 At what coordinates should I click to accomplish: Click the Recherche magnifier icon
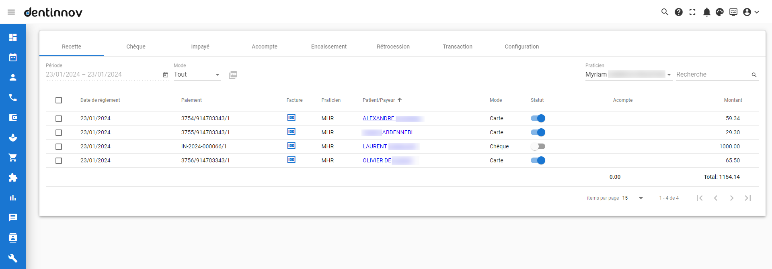pos(754,75)
